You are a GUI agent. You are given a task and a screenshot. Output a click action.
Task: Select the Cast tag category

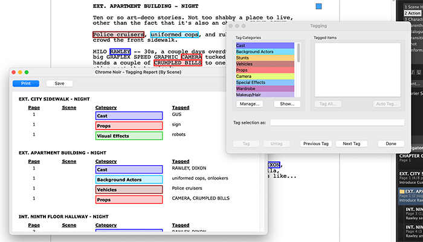(265, 46)
